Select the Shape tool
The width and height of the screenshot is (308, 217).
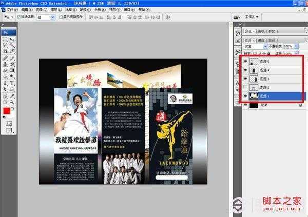(x=12, y=89)
